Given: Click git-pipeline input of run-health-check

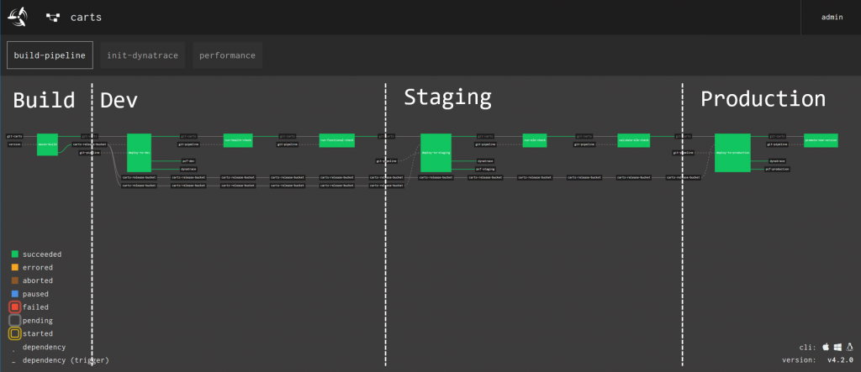Looking at the screenshot, I should pyautogui.click(x=188, y=144).
